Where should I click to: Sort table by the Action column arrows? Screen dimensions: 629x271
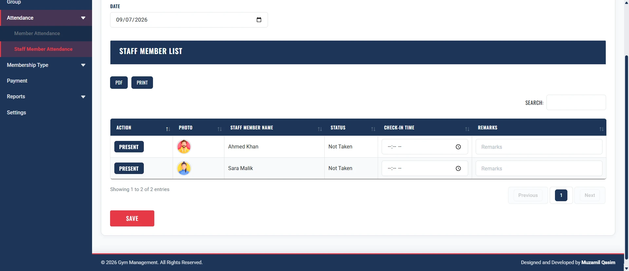coord(168,129)
